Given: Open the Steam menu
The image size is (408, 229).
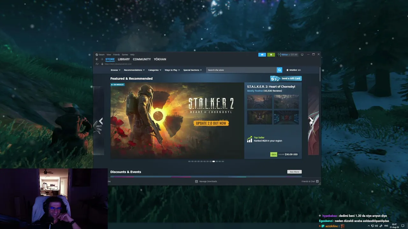Looking at the screenshot, I should click(101, 54).
